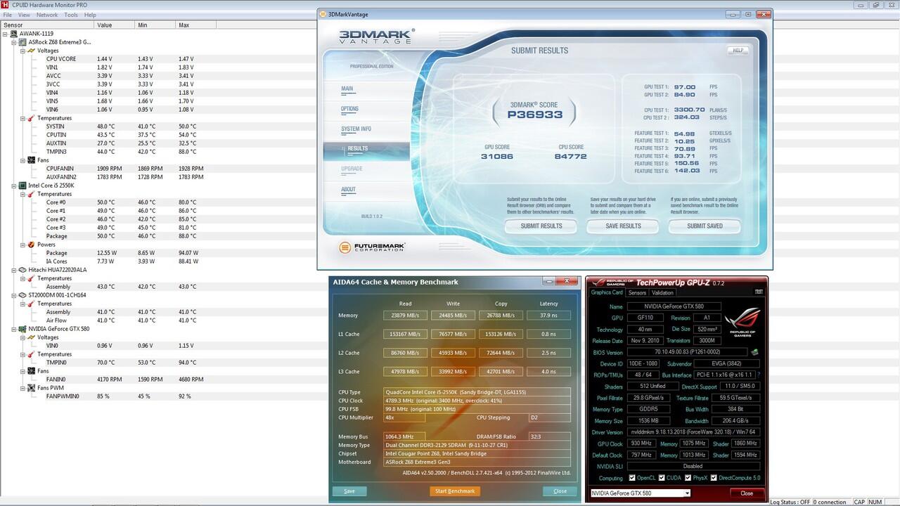Click the Help button in 3DMark Vantage

coord(738,51)
